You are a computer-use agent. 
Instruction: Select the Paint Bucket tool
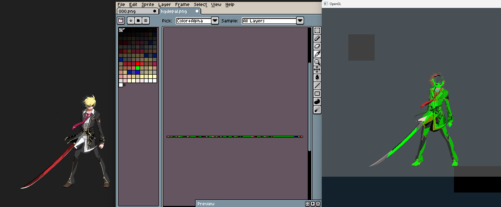(x=317, y=78)
